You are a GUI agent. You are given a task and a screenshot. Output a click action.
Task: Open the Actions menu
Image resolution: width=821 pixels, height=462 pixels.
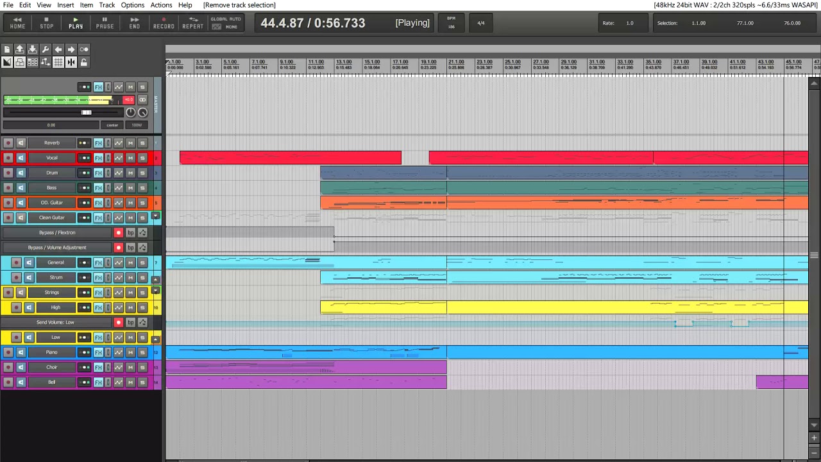point(161,5)
